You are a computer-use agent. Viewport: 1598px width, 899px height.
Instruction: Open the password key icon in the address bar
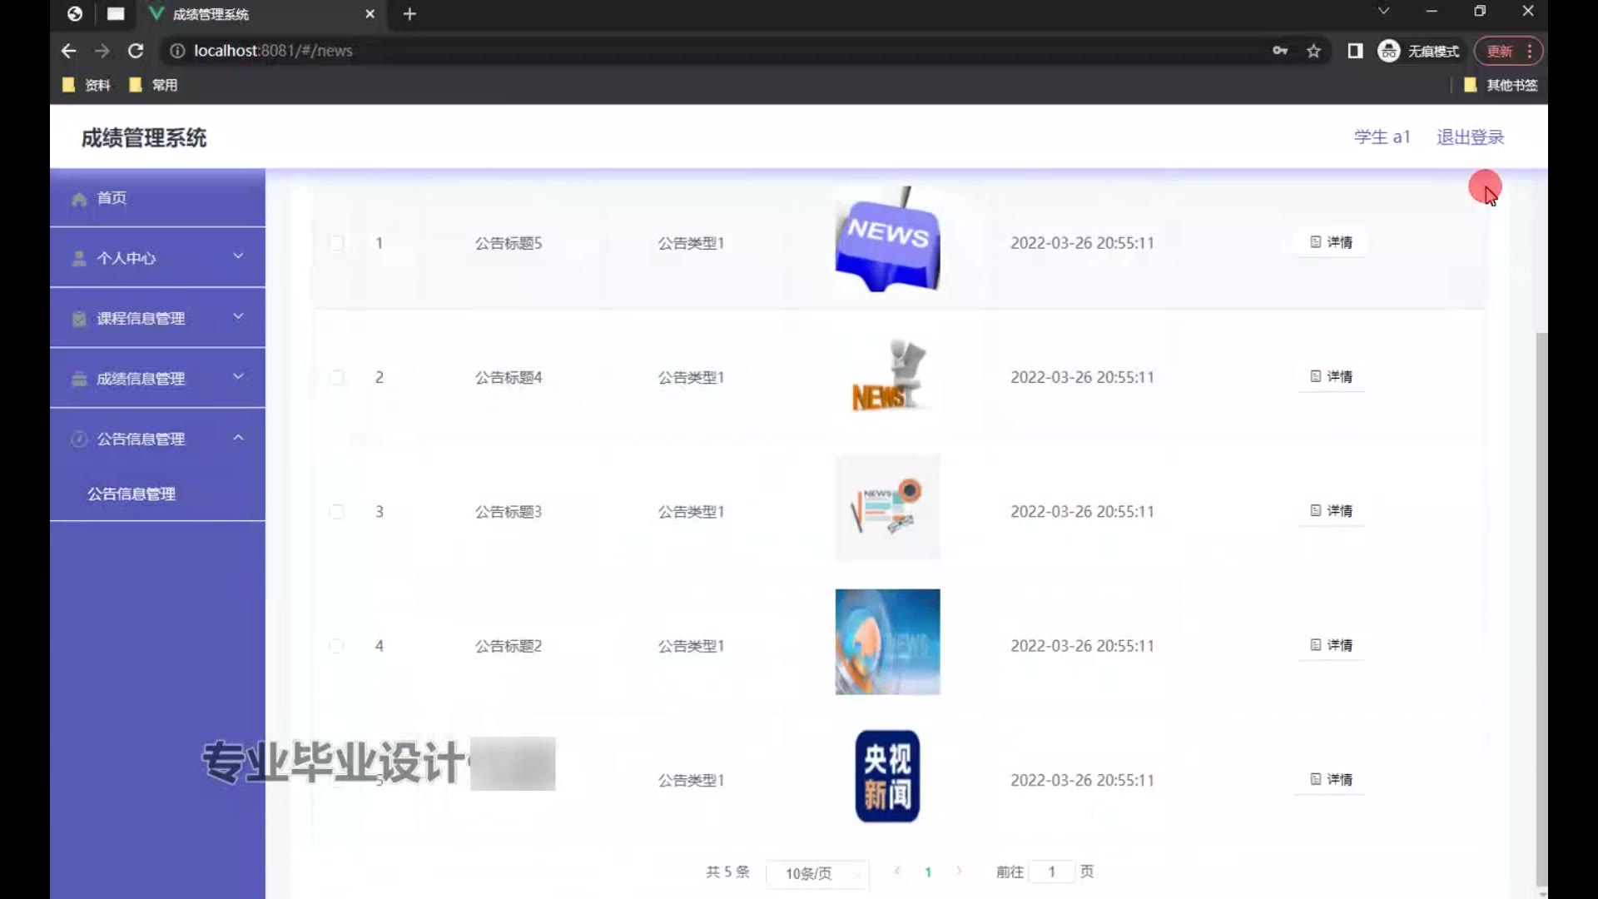coord(1280,51)
